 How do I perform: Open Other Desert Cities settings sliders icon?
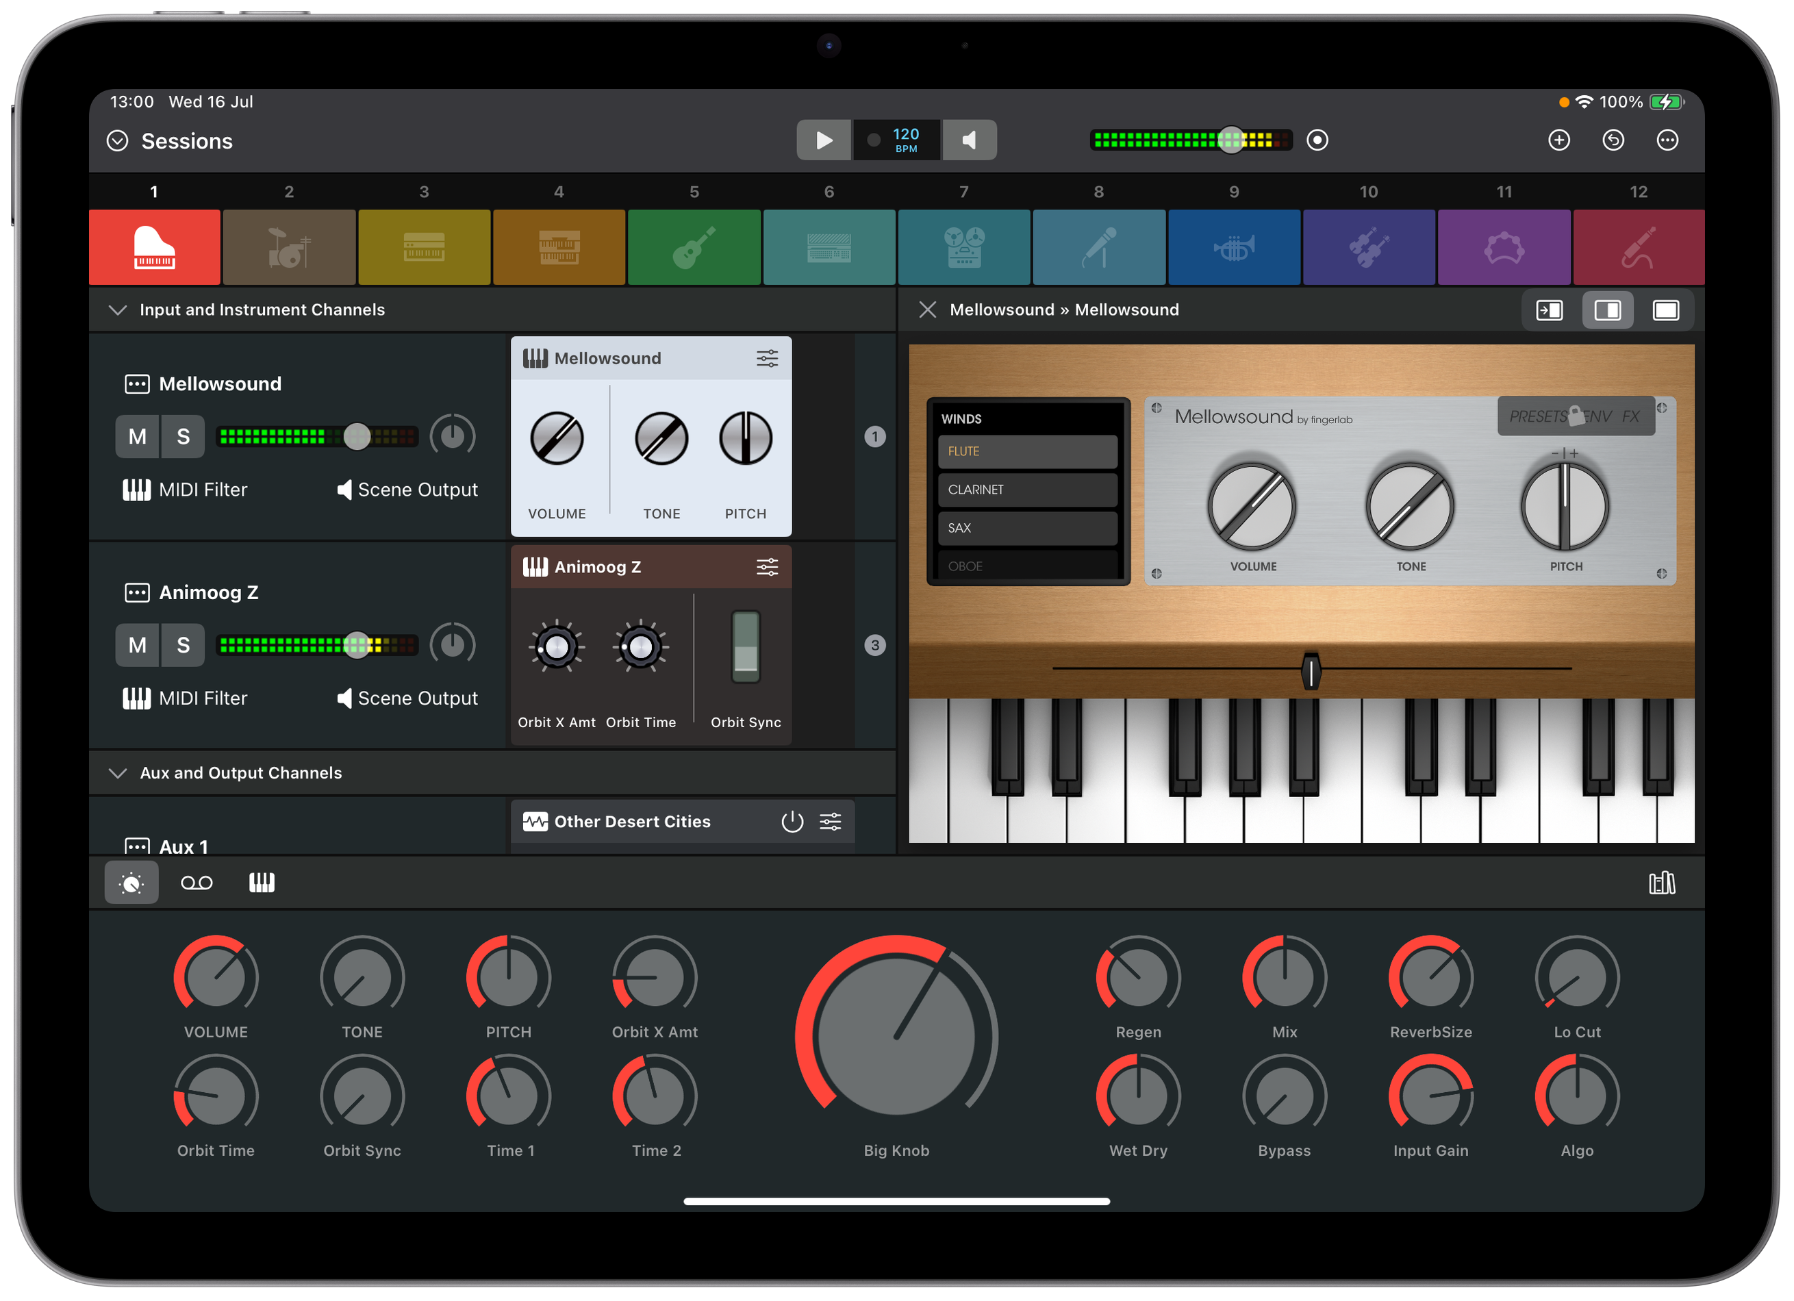830,822
